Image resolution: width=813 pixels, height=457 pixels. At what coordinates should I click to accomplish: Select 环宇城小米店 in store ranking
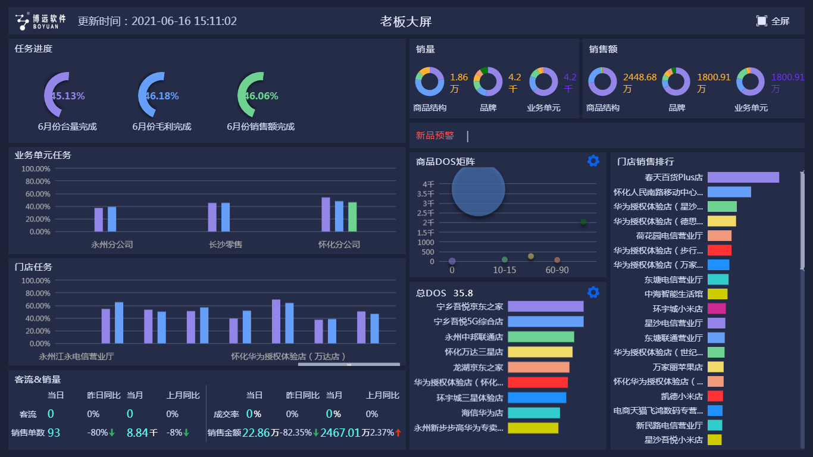click(677, 309)
